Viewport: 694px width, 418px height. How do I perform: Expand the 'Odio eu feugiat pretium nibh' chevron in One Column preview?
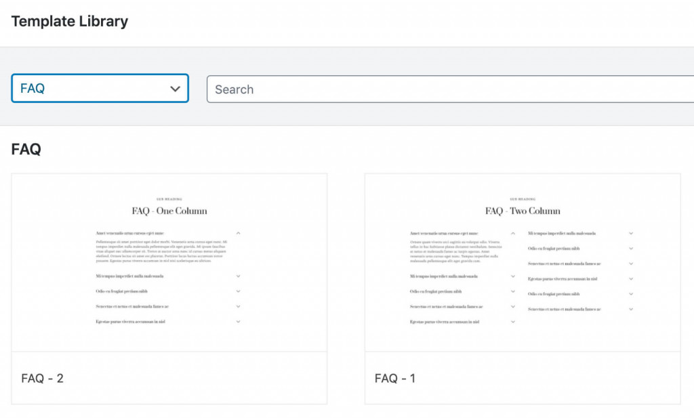click(238, 291)
